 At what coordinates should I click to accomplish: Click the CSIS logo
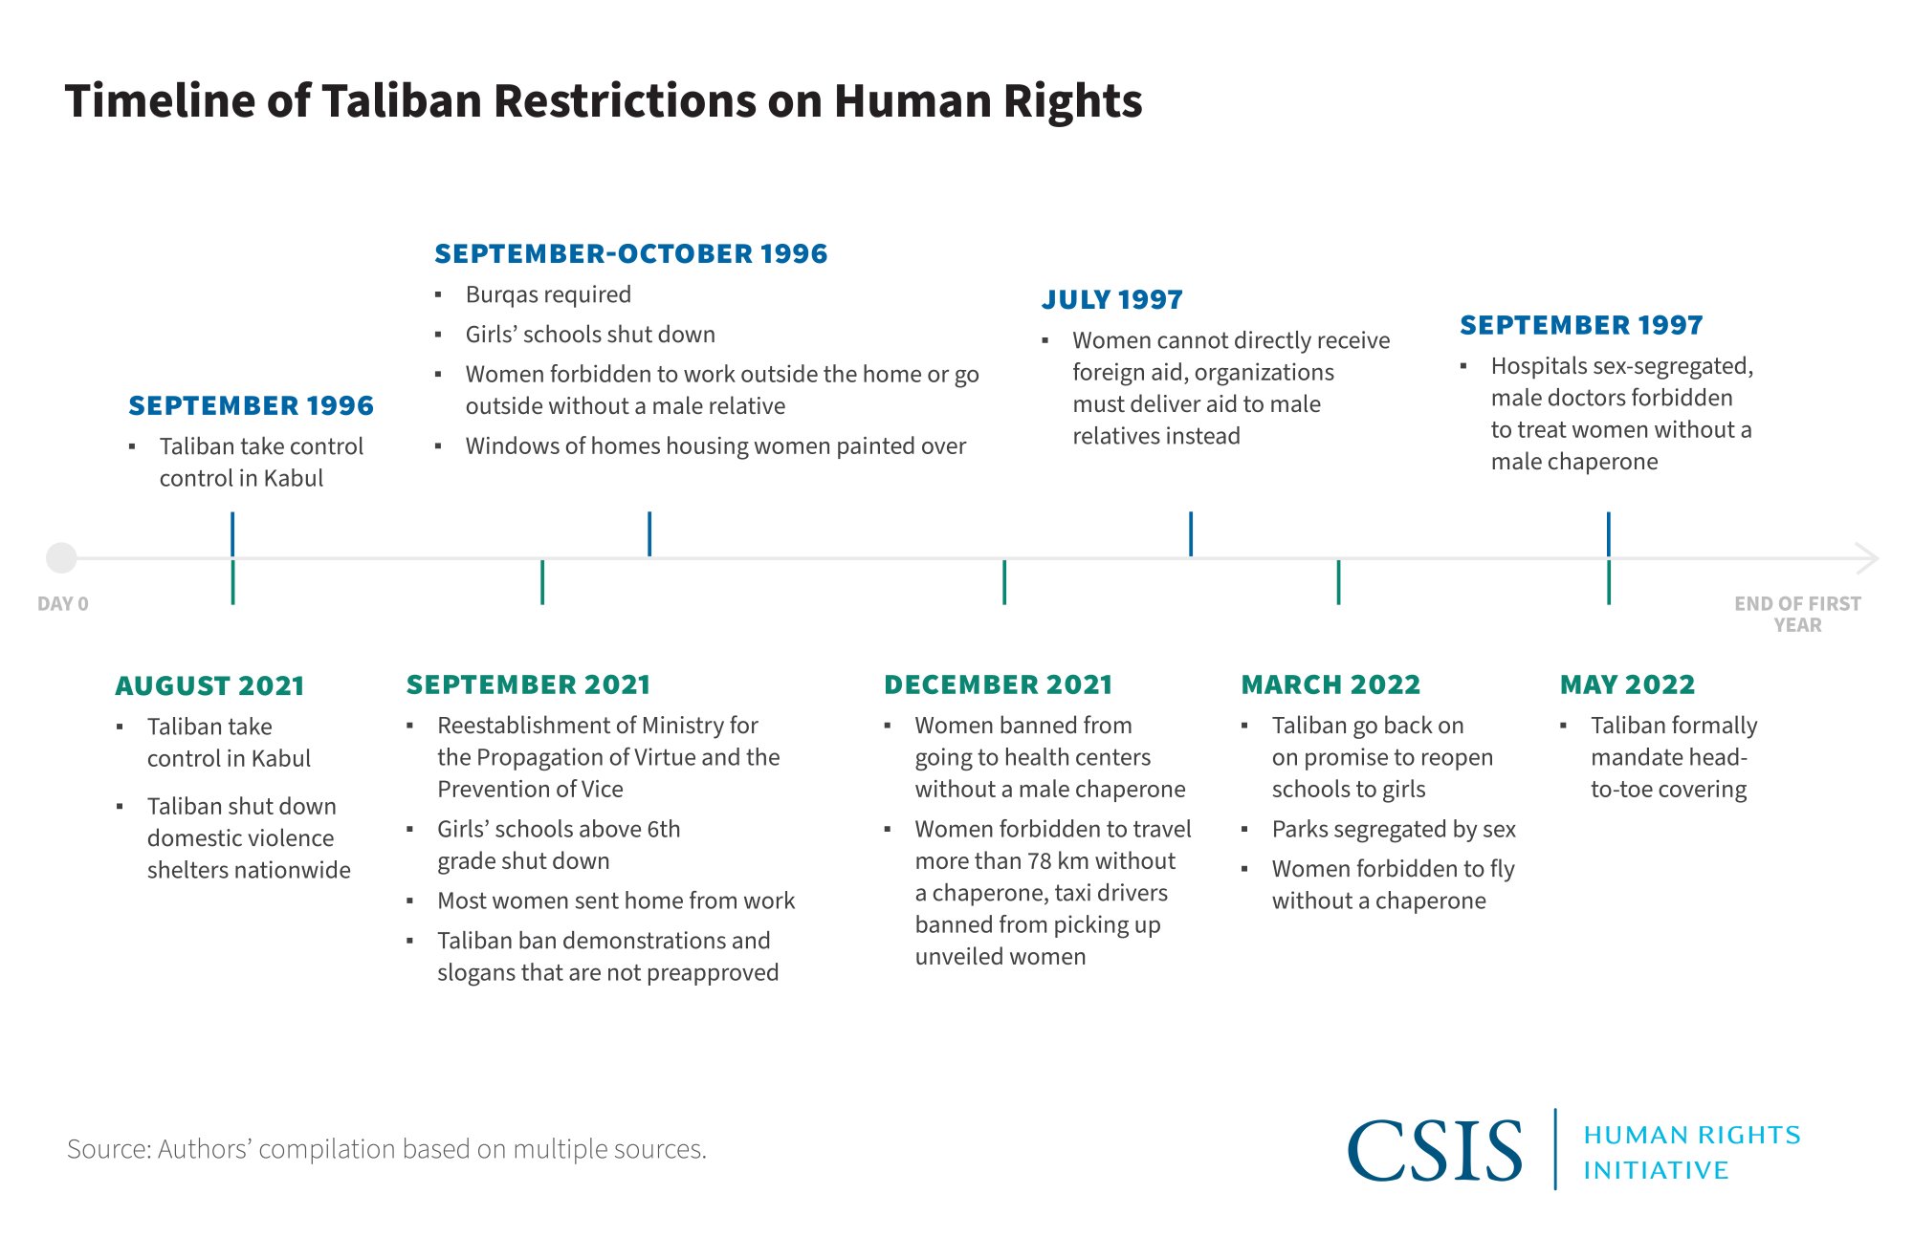pos(1434,1150)
